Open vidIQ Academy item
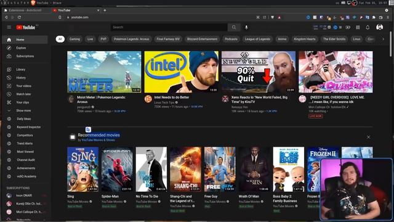This screenshot has height=222, width=394. pos(25,176)
